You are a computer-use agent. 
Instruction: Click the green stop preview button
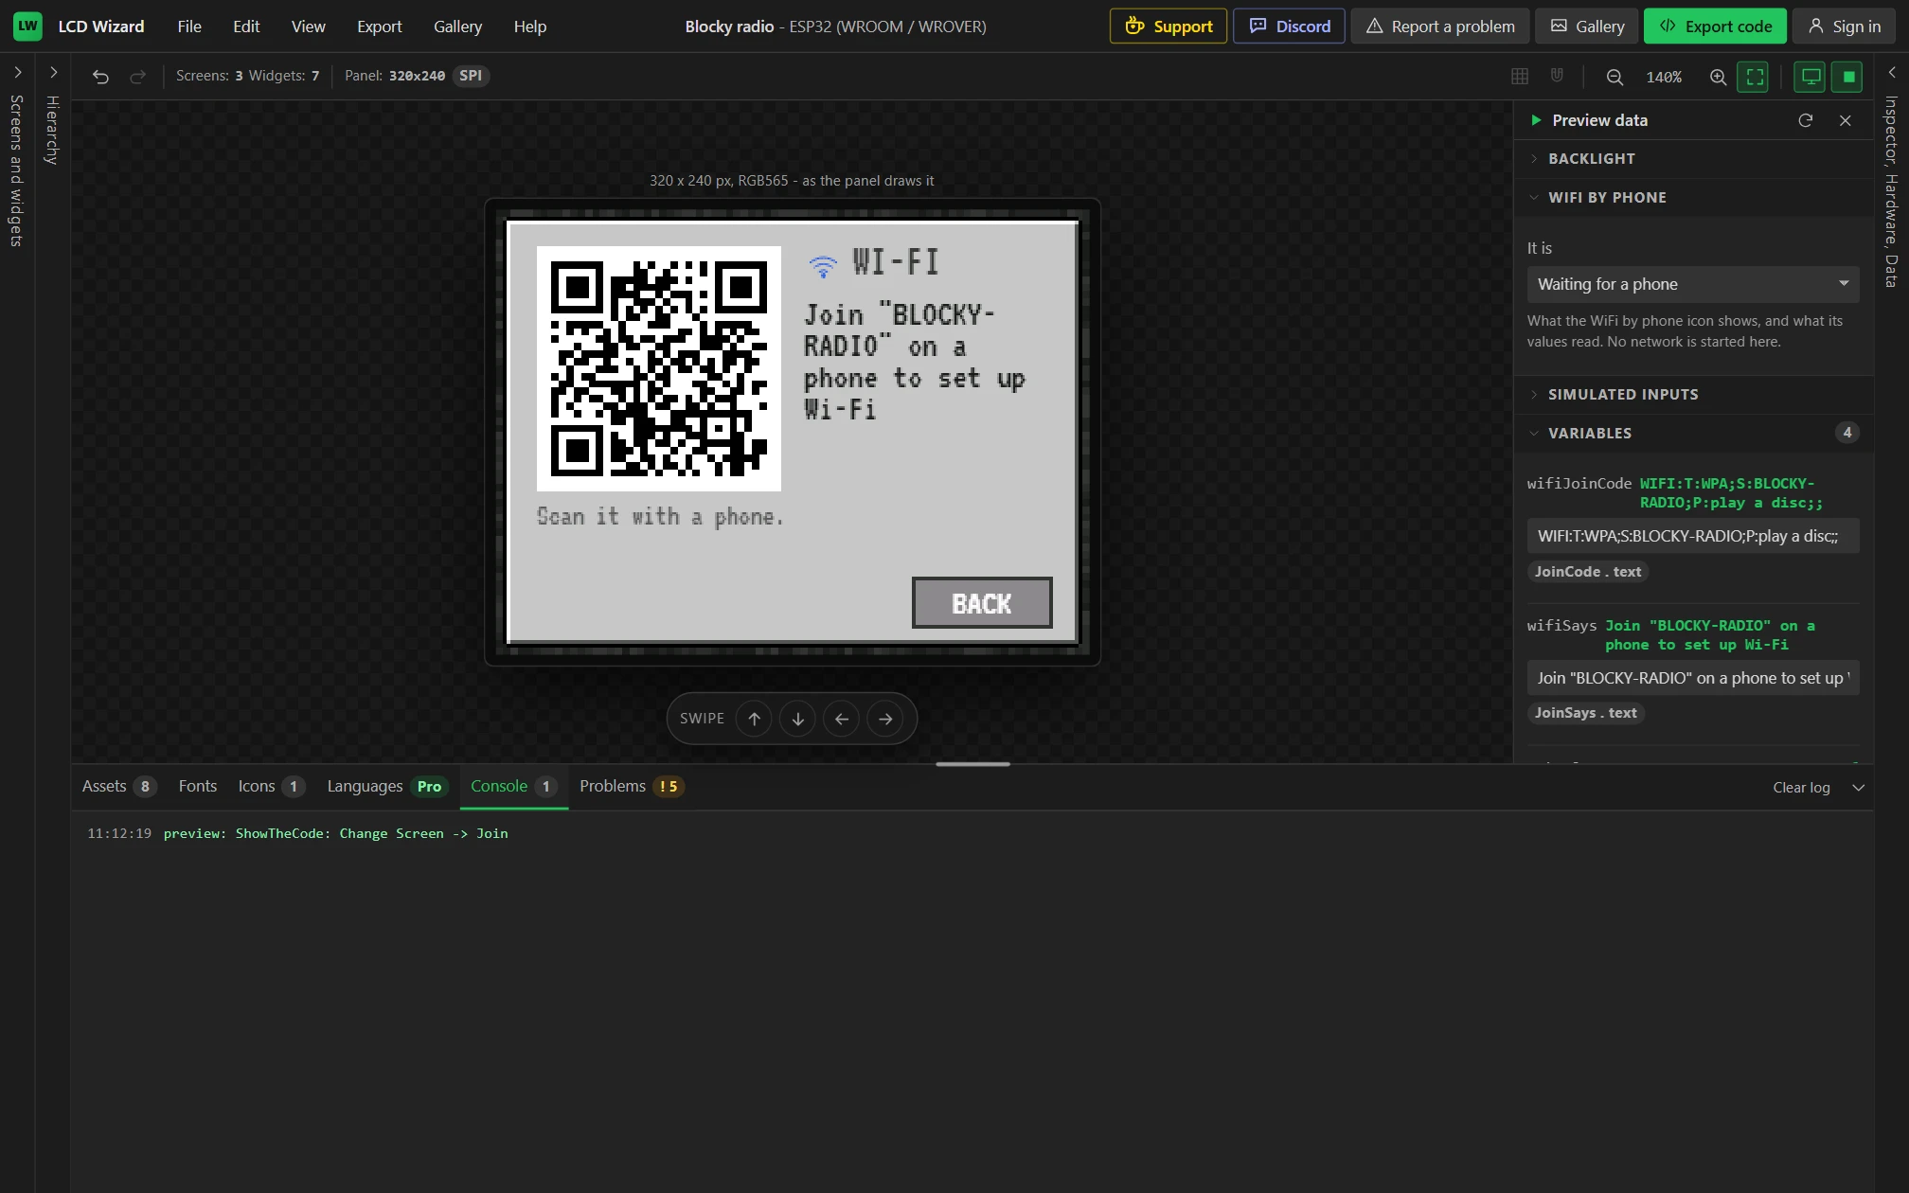tap(1847, 77)
